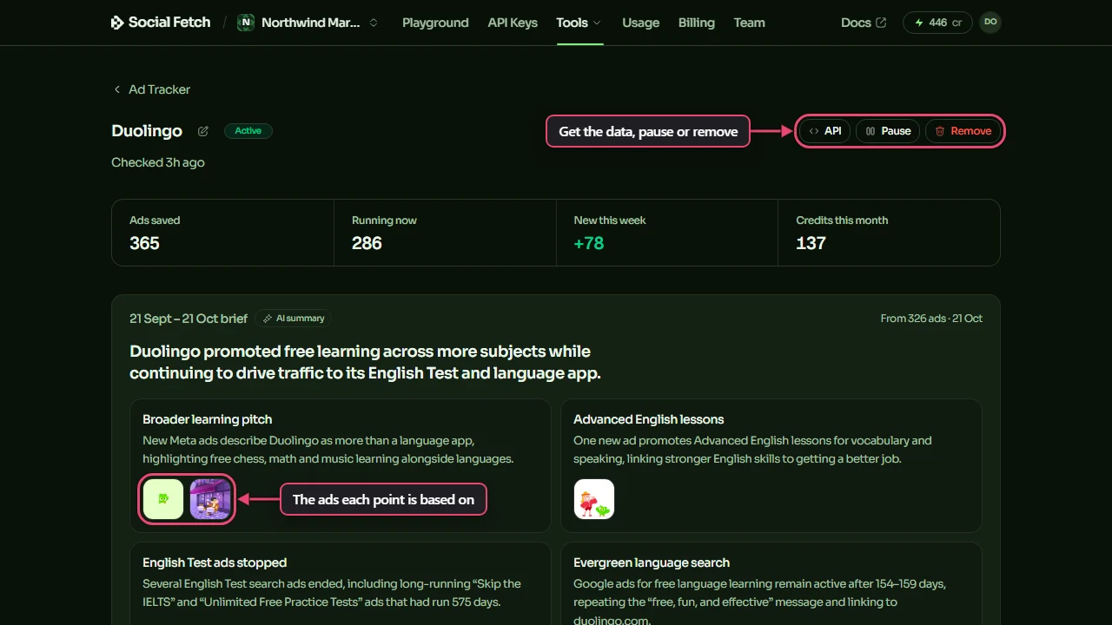Open the DO user avatar menu
Viewport: 1112px width, 625px height.
990,23
